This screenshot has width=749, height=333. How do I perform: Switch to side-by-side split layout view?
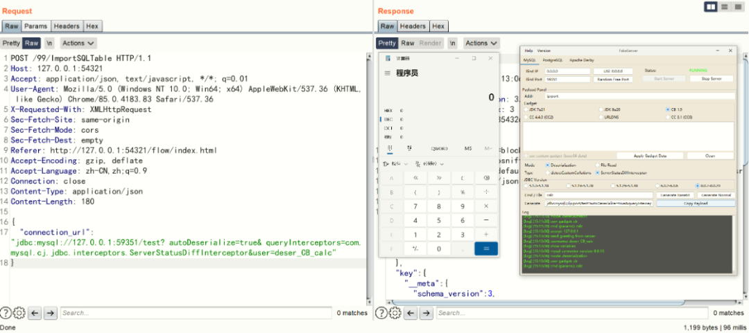pyautogui.click(x=711, y=7)
